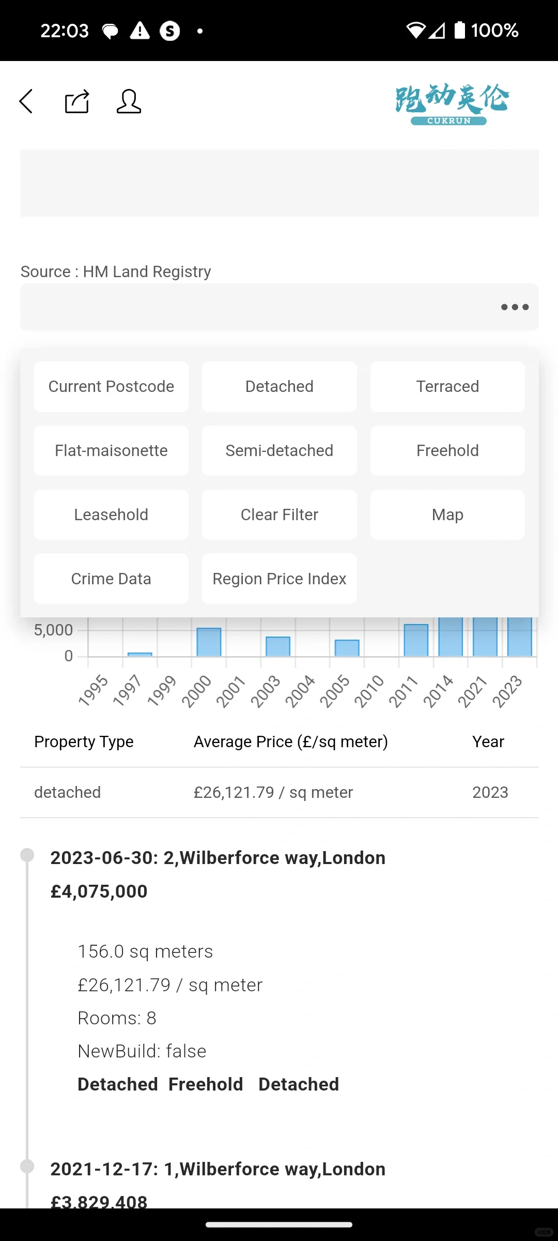Viewport: 558px width, 1241px height.
Task: Tap the share icon
Action: pyautogui.click(x=77, y=101)
